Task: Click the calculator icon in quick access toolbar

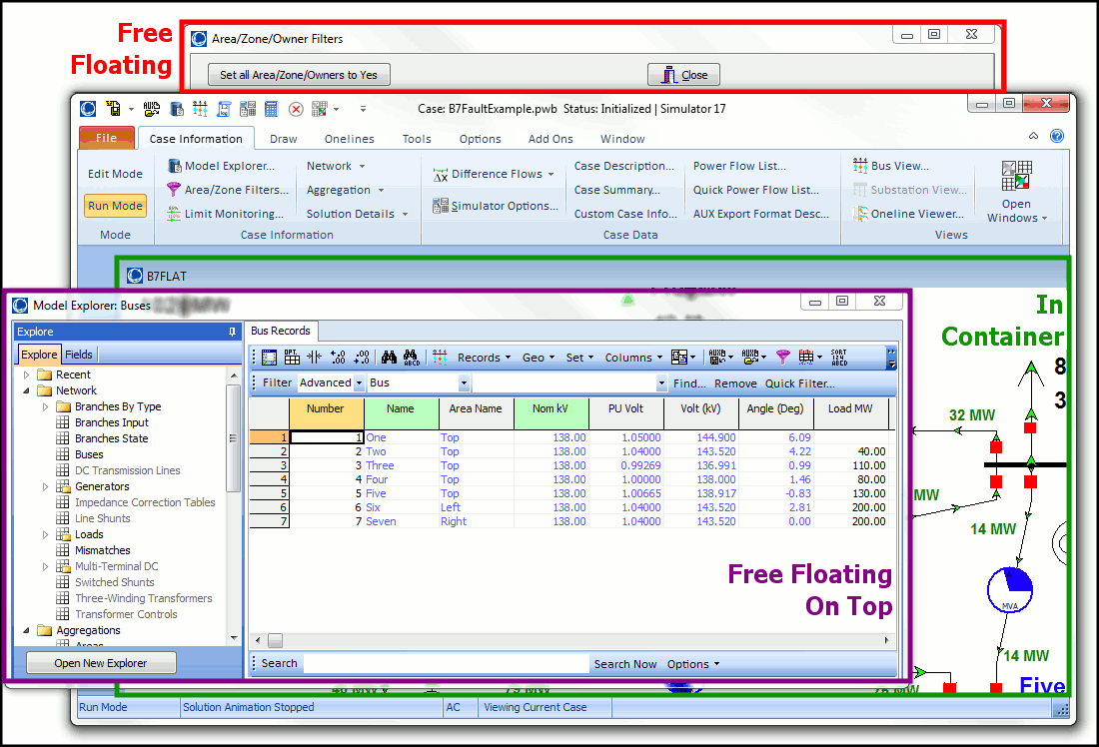Action: [272, 109]
